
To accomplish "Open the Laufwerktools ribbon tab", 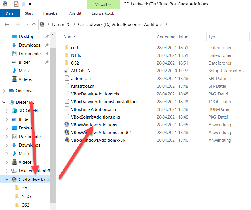I will click(x=103, y=13).
